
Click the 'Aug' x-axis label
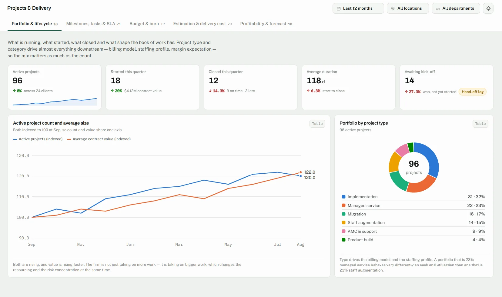click(301, 244)
